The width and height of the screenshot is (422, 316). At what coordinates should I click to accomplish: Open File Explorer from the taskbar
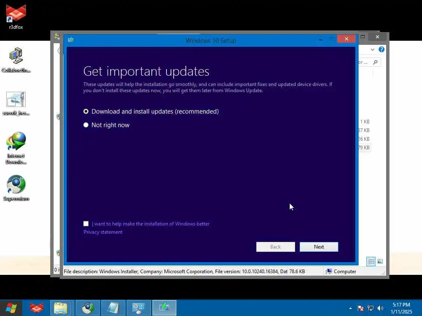[x=61, y=308]
